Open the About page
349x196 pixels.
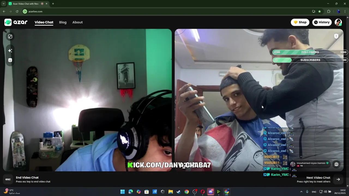click(77, 22)
